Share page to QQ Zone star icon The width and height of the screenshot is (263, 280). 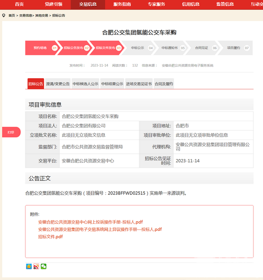[x=29, y=266]
